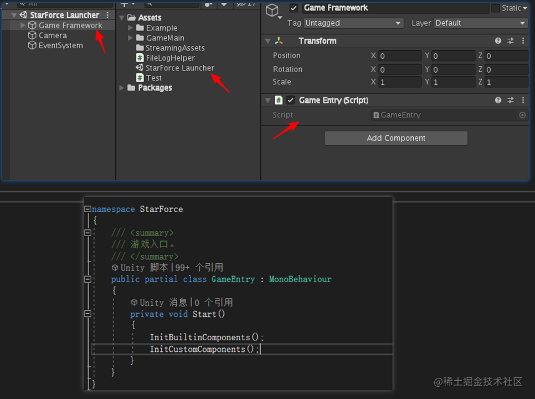
Task: Click Unity message 0 references codelens
Action: coord(182,302)
